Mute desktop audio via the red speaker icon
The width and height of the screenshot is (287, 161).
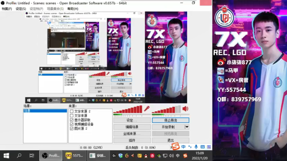point(185,109)
